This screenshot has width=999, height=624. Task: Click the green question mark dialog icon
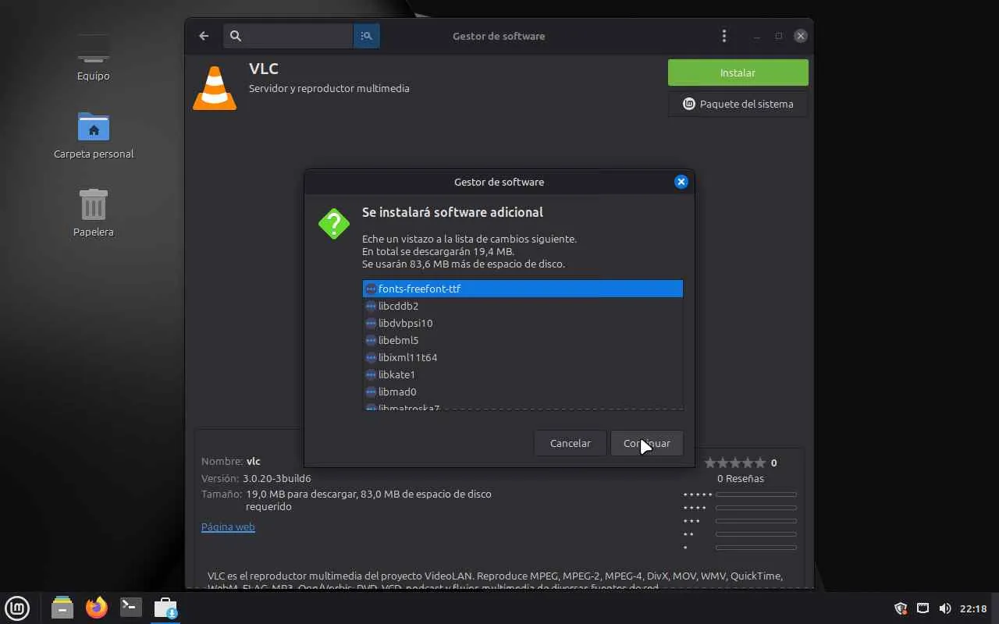pos(334,224)
